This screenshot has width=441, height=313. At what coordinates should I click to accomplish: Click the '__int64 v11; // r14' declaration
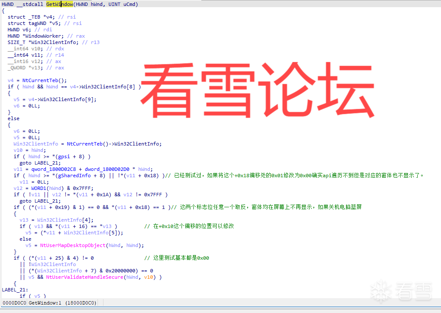click(x=36, y=55)
